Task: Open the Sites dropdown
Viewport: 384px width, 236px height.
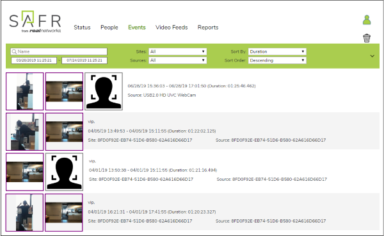Action: pyautogui.click(x=177, y=51)
